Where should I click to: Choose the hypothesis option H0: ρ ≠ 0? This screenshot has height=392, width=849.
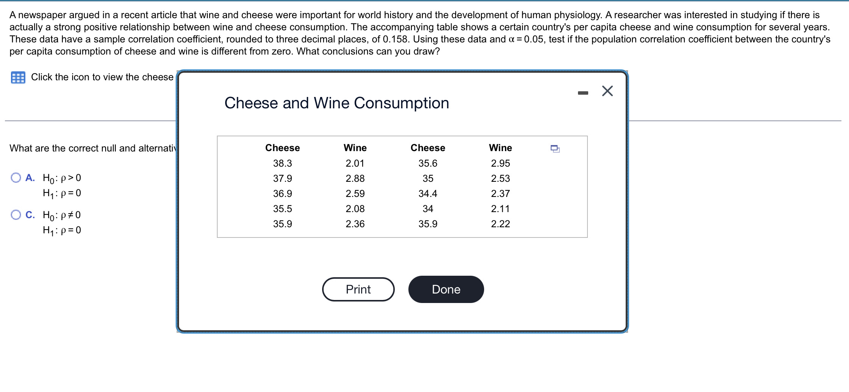click(16, 214)
